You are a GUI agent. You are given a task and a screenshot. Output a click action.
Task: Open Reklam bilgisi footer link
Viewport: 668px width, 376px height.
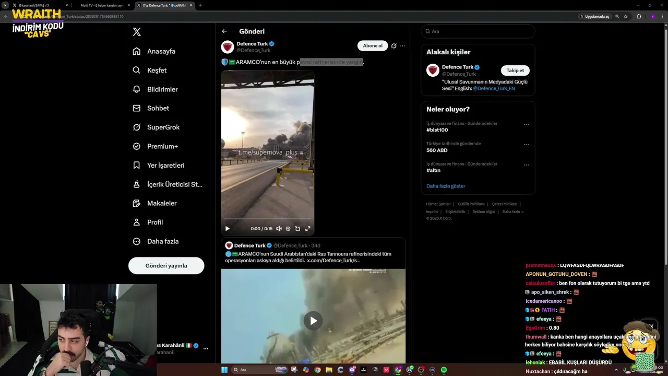[x=484, y=212]
